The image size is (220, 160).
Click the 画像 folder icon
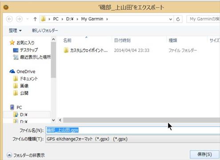point(16,86)
